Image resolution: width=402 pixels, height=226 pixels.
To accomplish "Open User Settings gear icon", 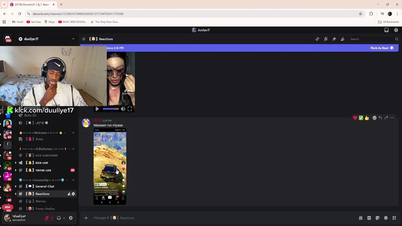I will tap(71, 218).
